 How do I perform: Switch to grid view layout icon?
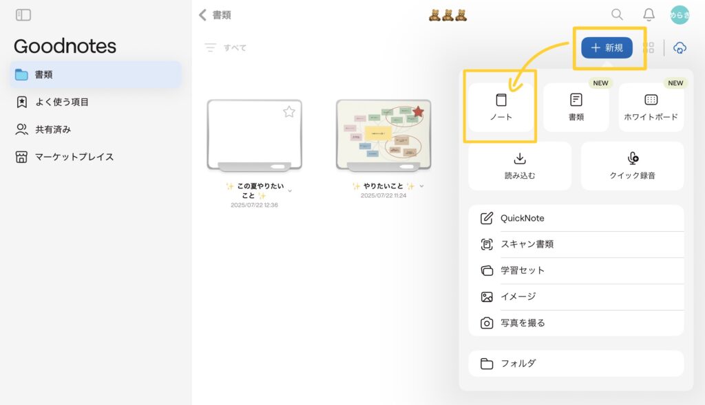click(649, 47)
